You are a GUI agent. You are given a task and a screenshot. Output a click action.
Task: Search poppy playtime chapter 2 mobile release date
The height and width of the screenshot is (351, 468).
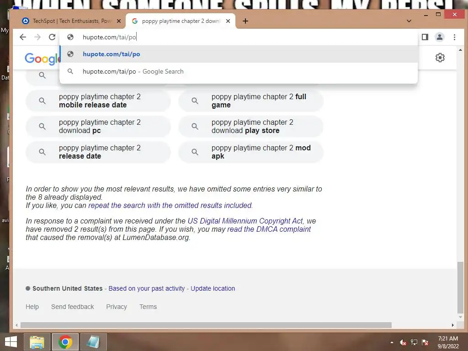[98, 101]
